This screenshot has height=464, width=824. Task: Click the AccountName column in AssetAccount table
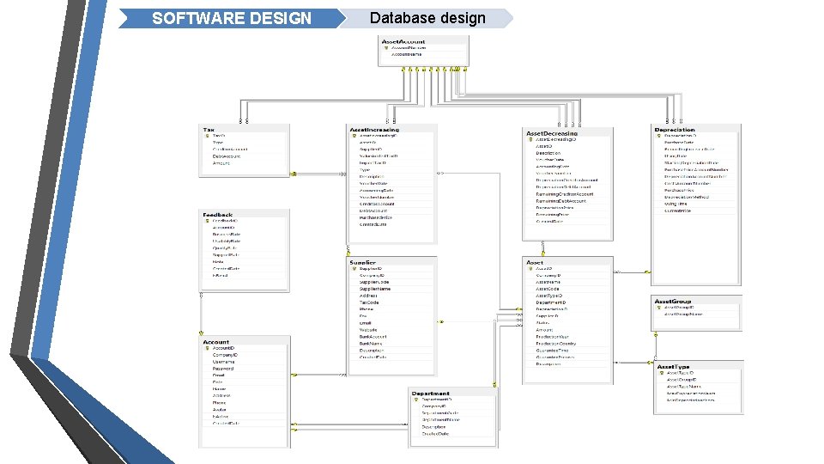coord(406,54)
